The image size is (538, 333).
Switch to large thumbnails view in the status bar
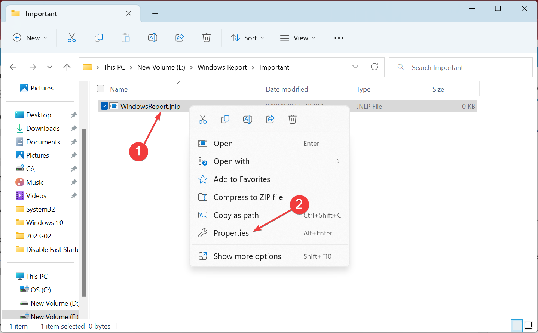[528, 326]
